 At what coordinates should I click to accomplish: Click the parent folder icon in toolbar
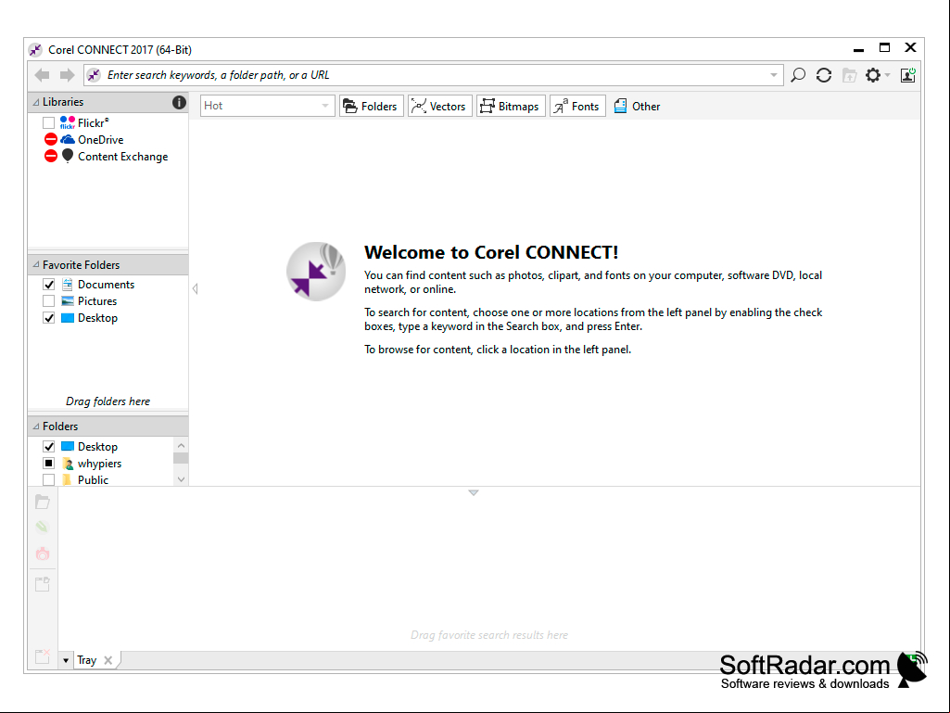point(849,75)
